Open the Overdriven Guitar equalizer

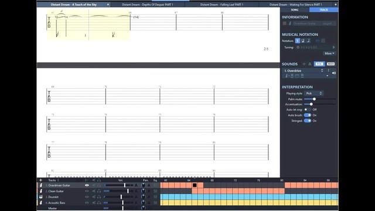tap(155, 185)
